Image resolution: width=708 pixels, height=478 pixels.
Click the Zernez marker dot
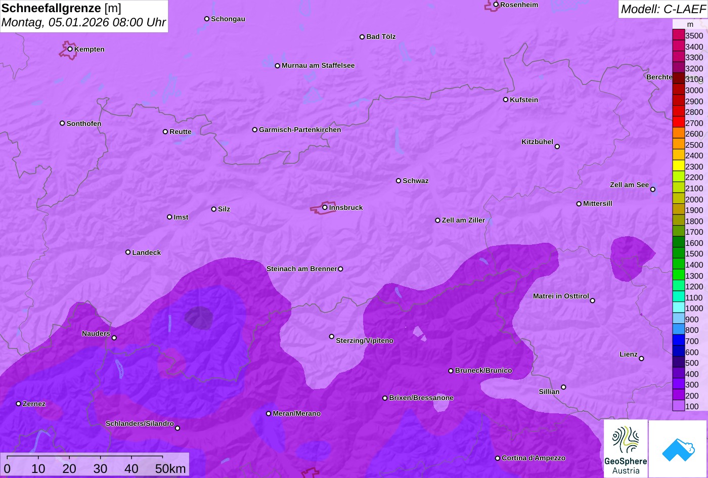tap(18, 404)
